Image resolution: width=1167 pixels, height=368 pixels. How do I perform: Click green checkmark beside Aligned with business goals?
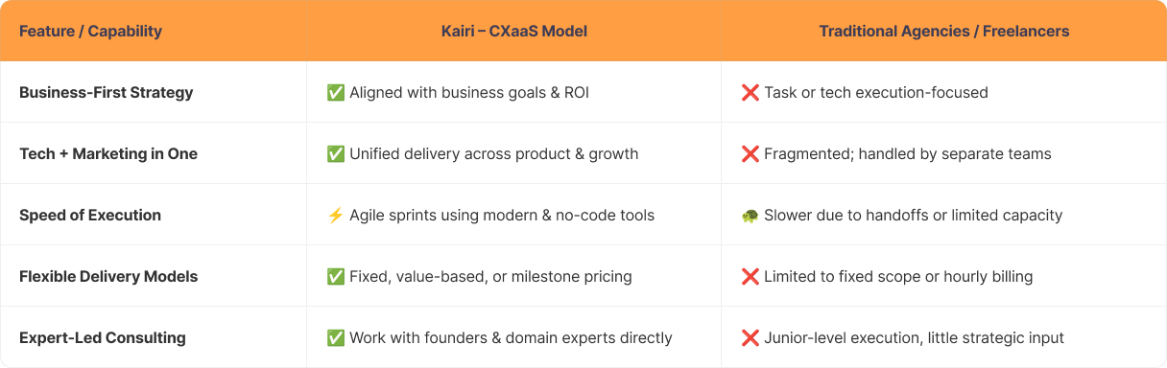335,93
